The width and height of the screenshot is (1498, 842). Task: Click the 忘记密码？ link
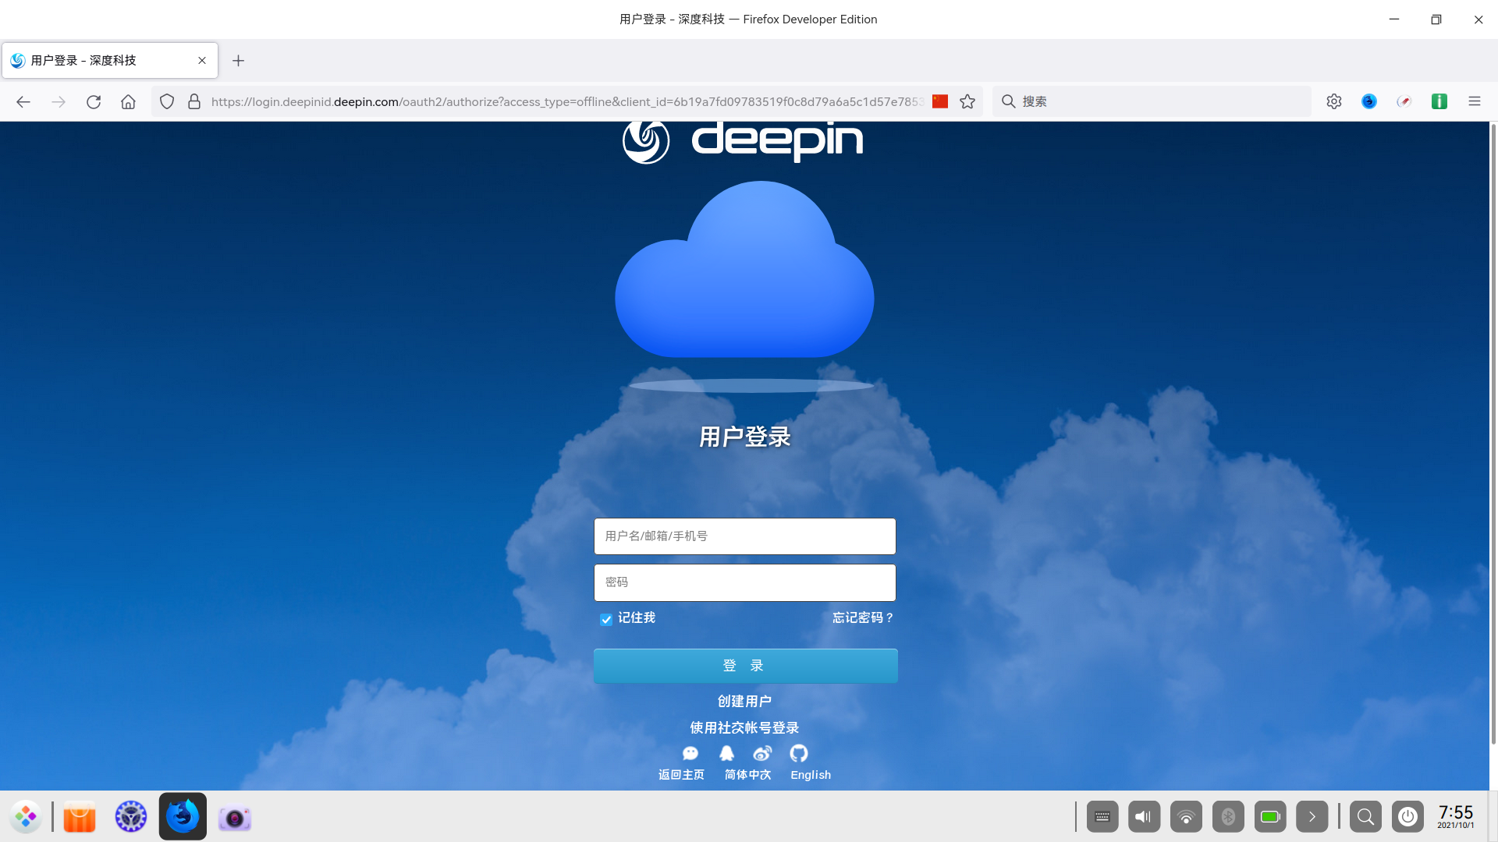[863, 617]
